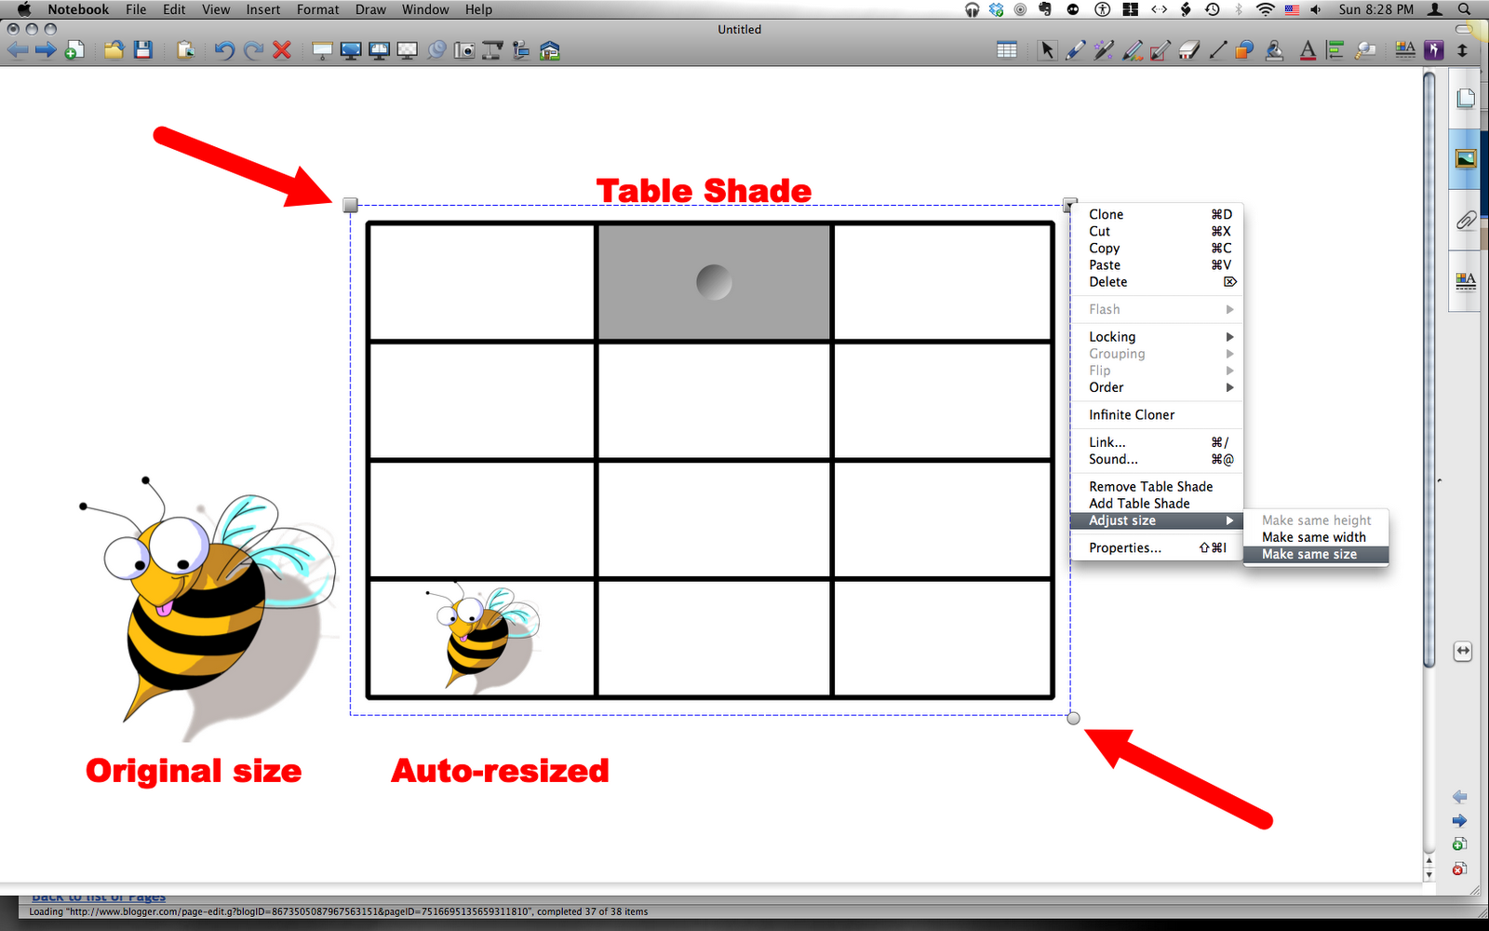Open the color properties swatch panel
The height and width of the screenshot is (931, 1489).
[1405, 50]
